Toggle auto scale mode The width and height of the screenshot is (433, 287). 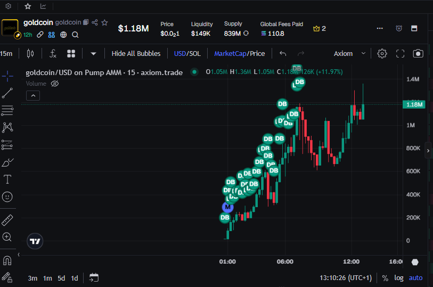415,278
